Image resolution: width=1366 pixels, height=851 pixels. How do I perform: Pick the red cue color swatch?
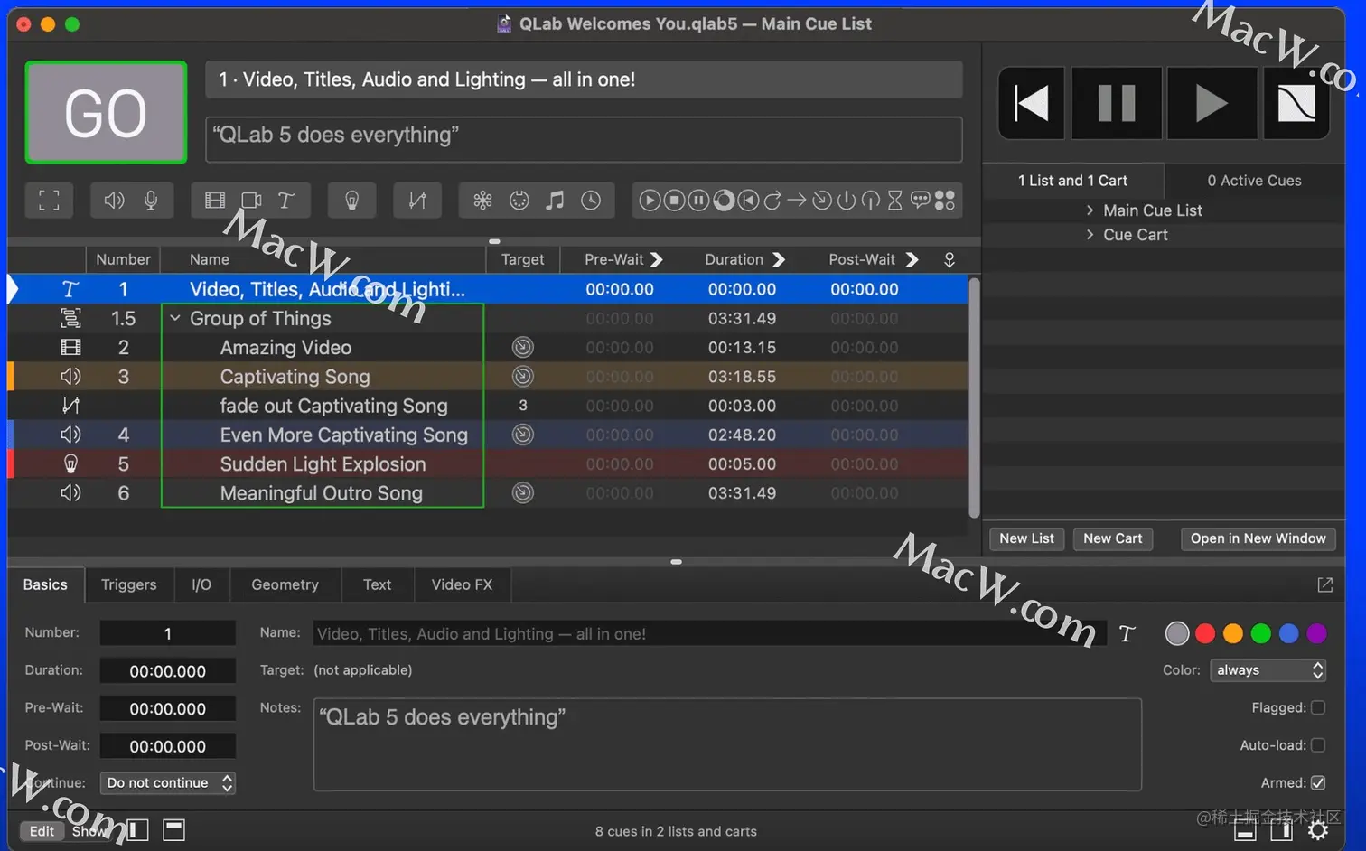point(1205,634)
